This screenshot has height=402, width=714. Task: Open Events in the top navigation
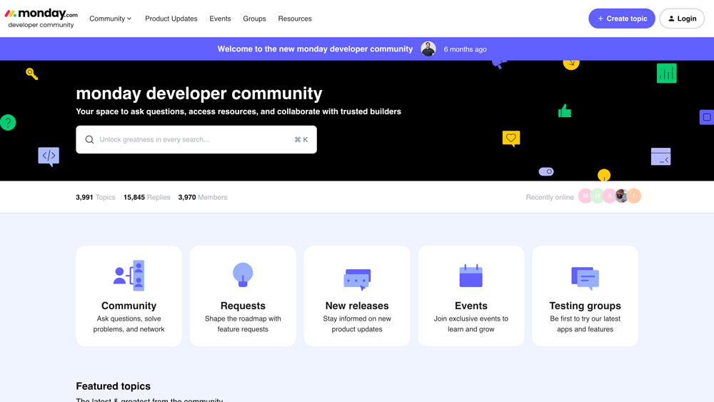click(x=220, y=19)
